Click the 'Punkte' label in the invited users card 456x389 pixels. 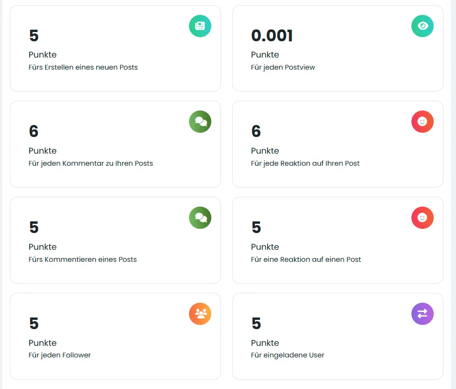[265, 343]
